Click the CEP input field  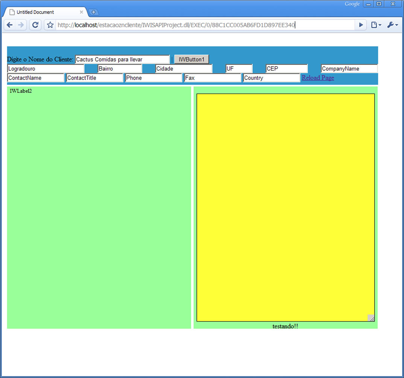[287, 69]
